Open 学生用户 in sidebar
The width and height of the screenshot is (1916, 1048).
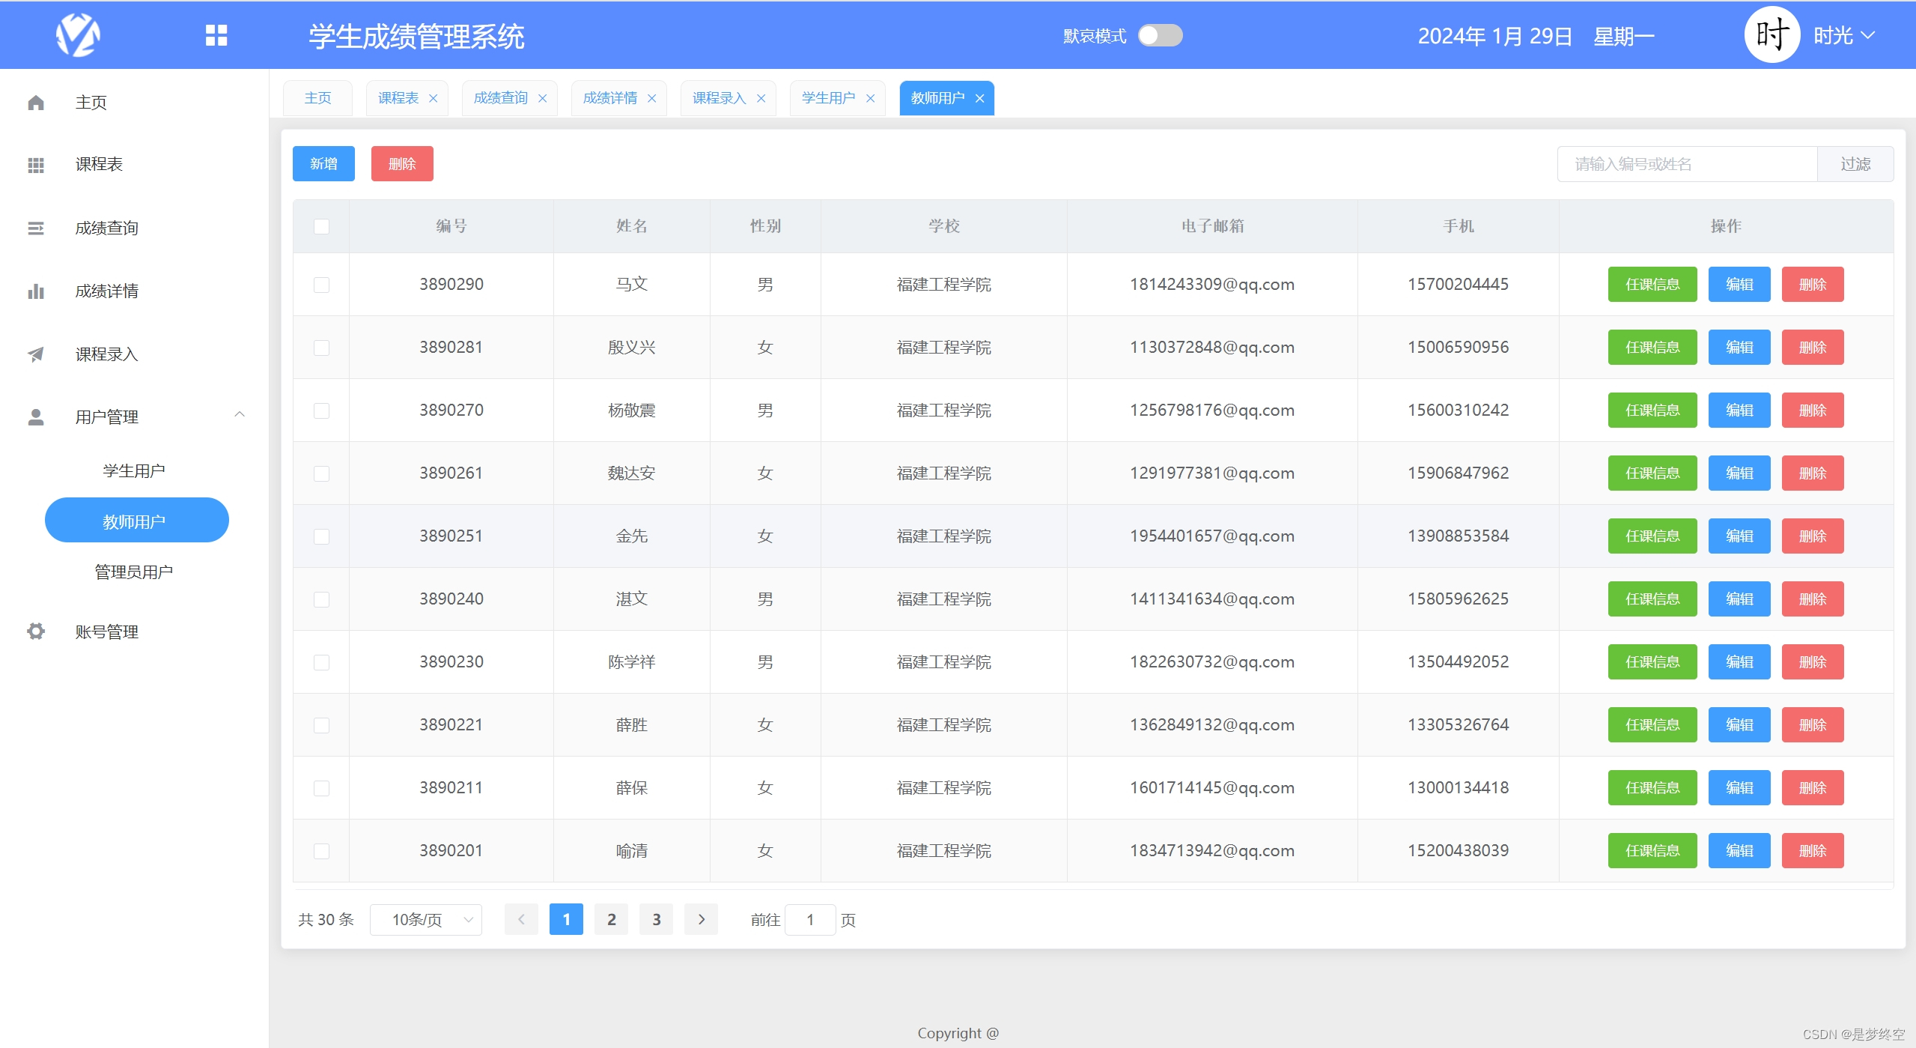click(134, 470)
